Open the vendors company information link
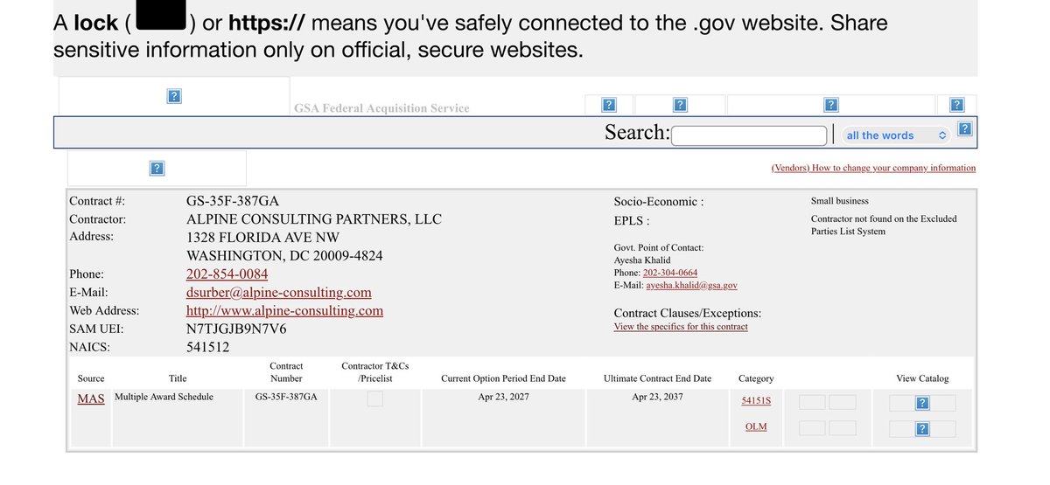The width and height of the screenshot is (1050, 485). coord(873,168)
